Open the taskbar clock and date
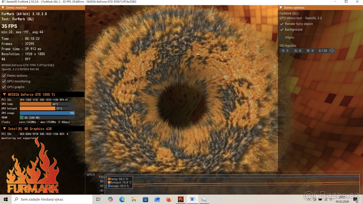 click(342, 199)
